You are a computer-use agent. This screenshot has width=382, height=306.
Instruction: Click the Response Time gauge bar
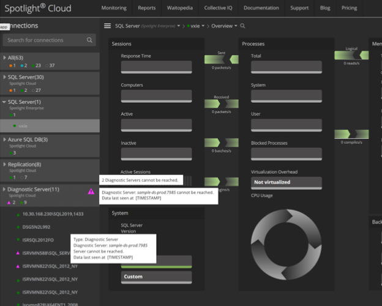[156, 67]
